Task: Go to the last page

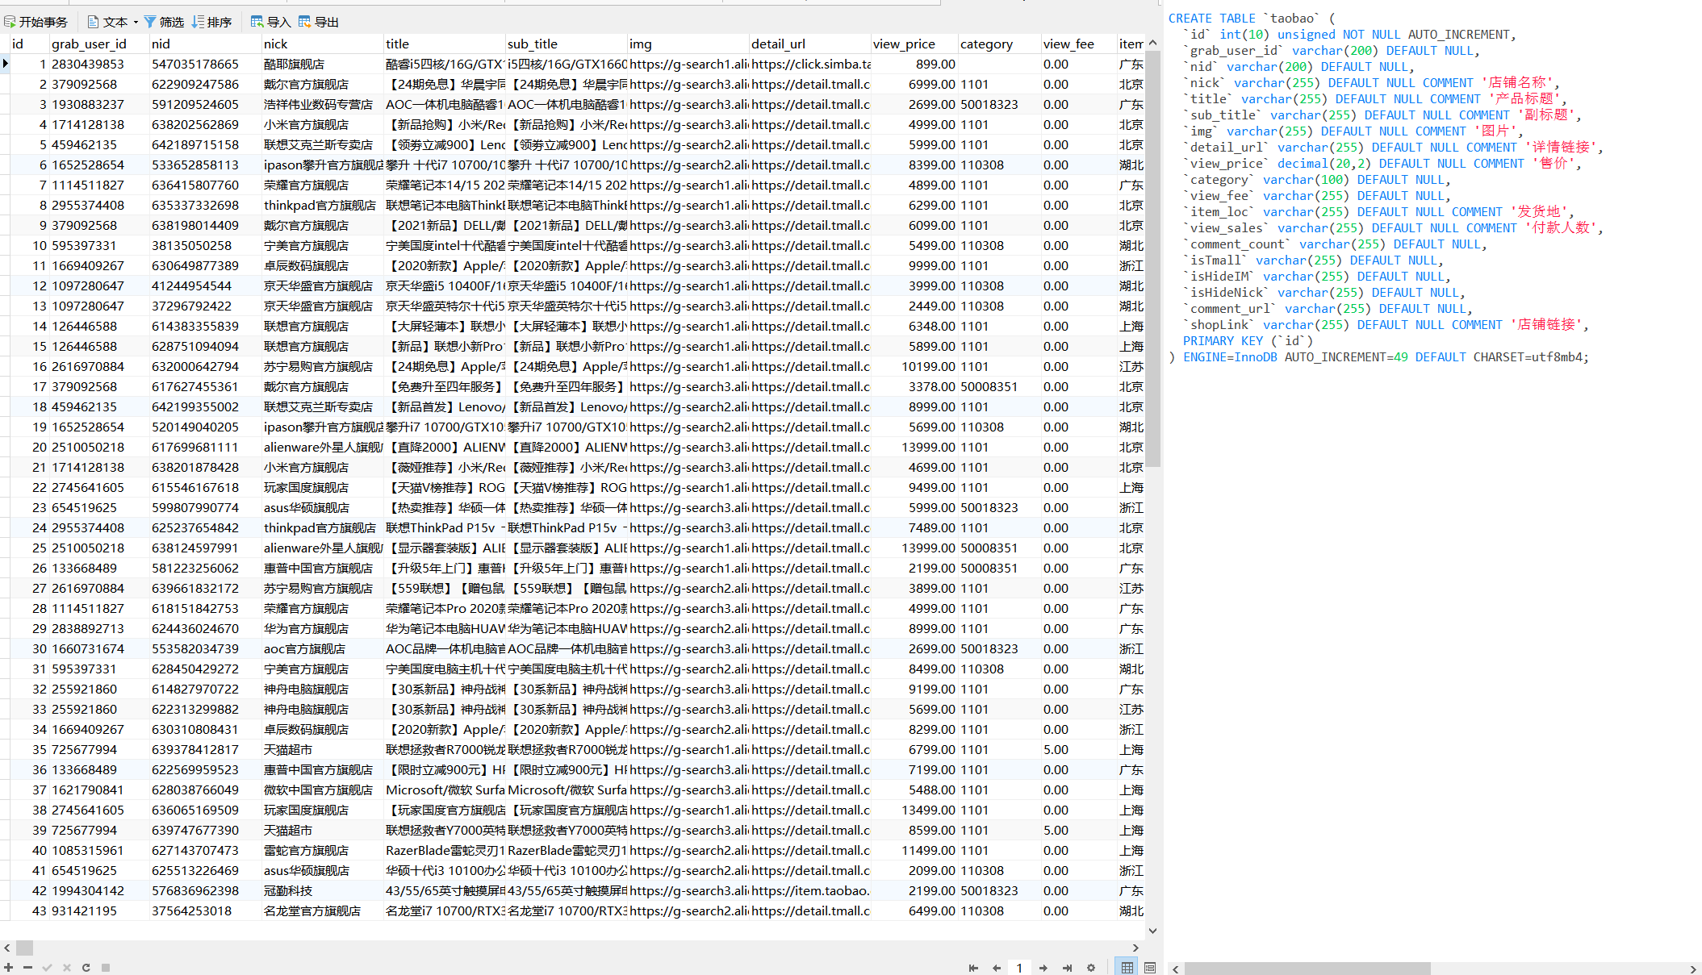Action: [x=1067, y=968]
